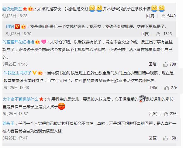Screen dimensions: 183x148
Task: Reply to the 18:28 comment by 超级无敌左
Action: [x=150, y=16]
